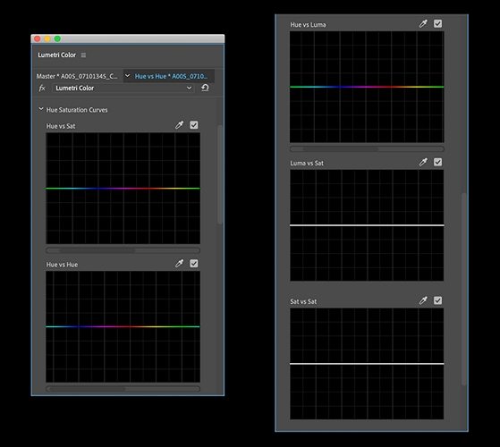The image size is (500, 447).
Task: Reset the Lumetri Color effect
Action: pos(205,88)
